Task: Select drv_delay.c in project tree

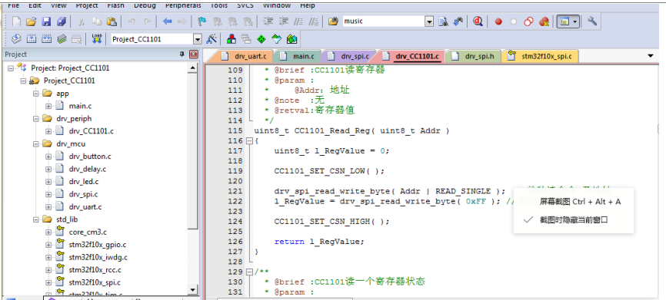Action: [87, 169]
